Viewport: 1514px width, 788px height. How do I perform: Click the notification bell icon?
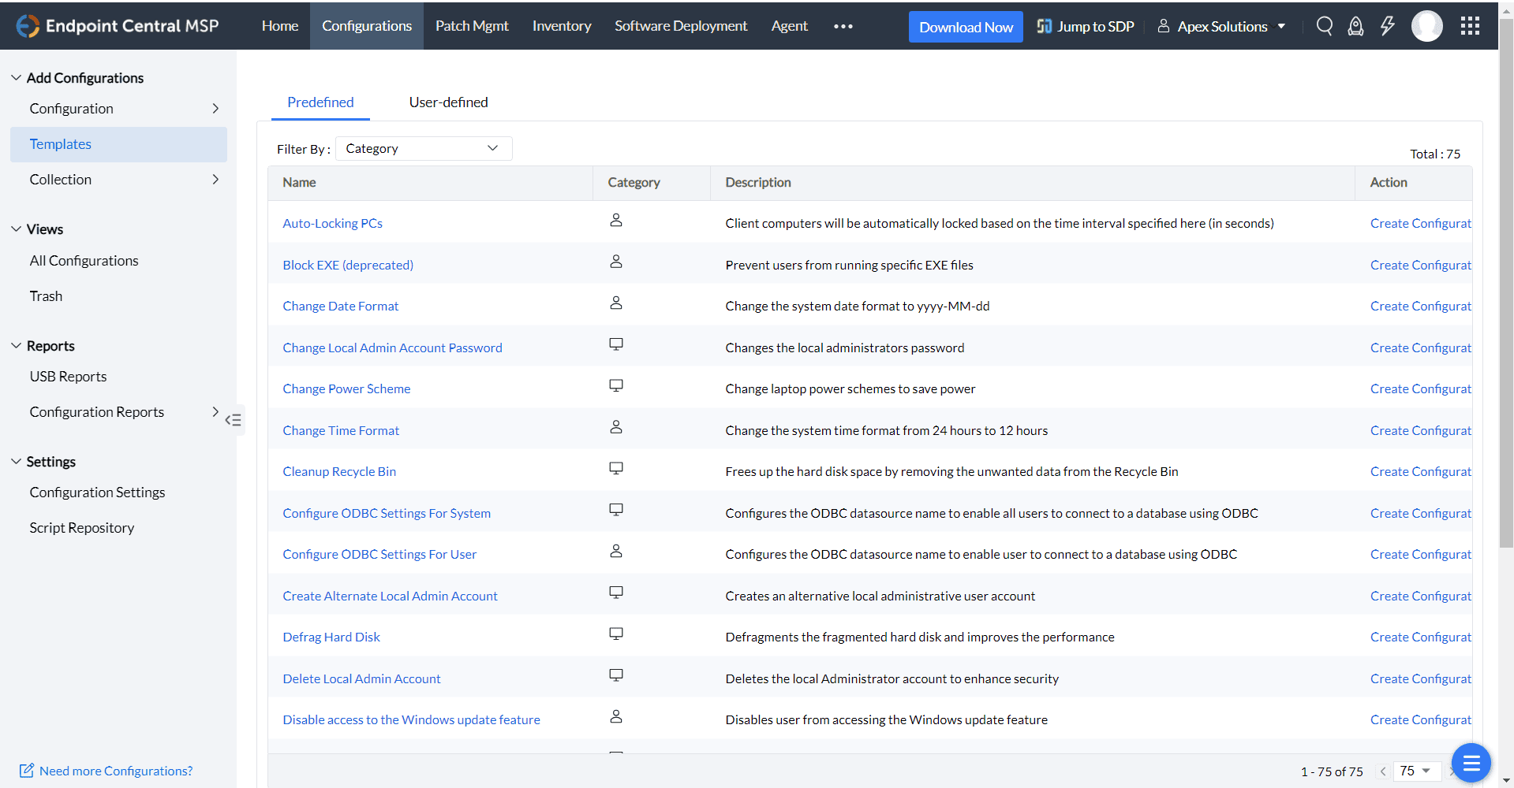(1355, 26)
